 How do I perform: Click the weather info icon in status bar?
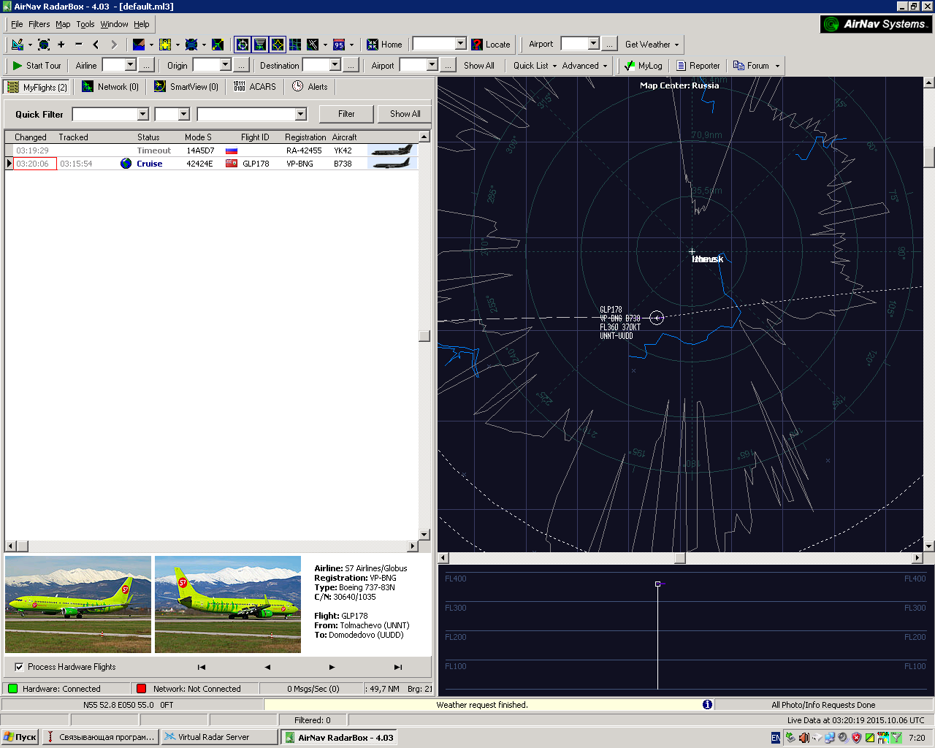707,705
